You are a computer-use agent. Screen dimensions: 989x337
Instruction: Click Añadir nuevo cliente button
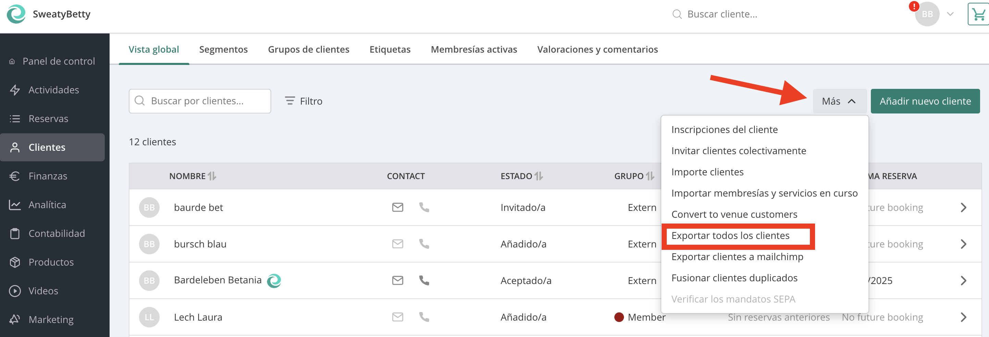(x=925, y=101)
